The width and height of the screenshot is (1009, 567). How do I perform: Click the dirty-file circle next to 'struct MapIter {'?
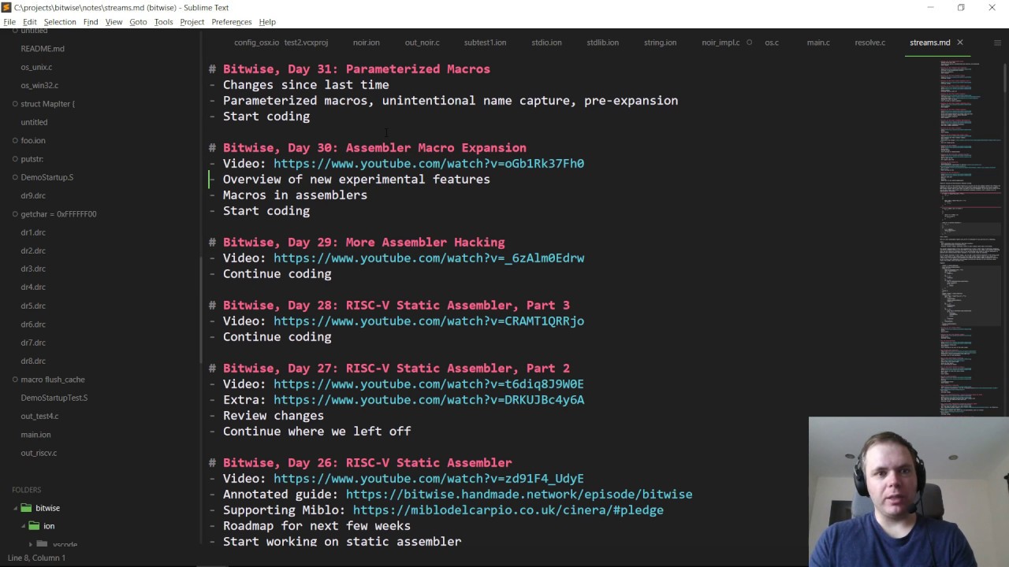coord(15,104)
